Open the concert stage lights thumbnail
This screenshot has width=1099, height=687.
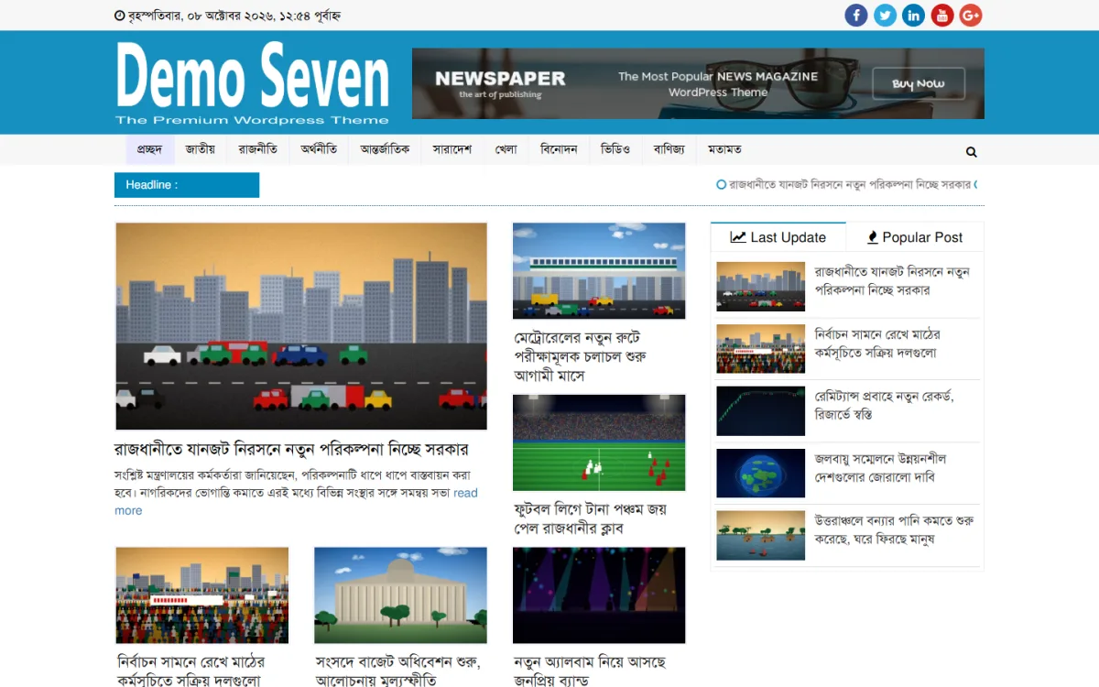click(x=599, y=595)
